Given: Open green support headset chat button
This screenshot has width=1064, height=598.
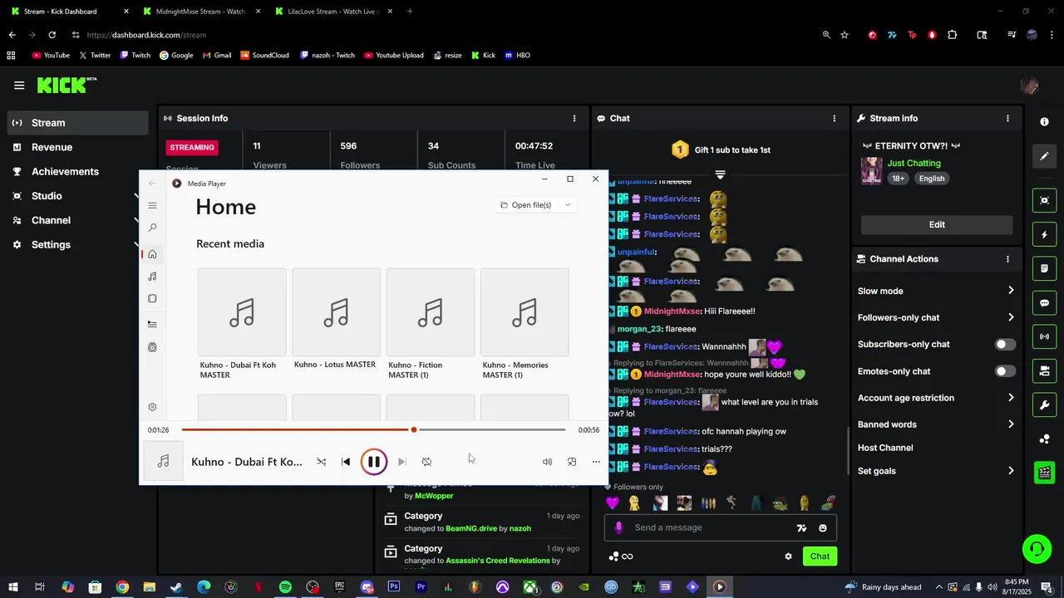Looking at the screenshot, I should click(x=1037, y=549).
